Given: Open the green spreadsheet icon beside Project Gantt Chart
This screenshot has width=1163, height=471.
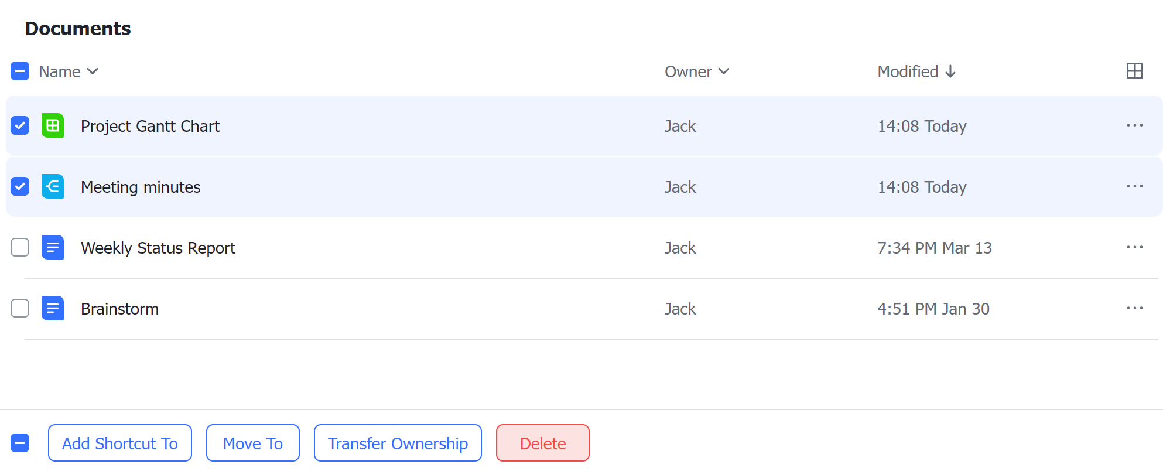Looking at the screenshot, I should pos(52,125).
